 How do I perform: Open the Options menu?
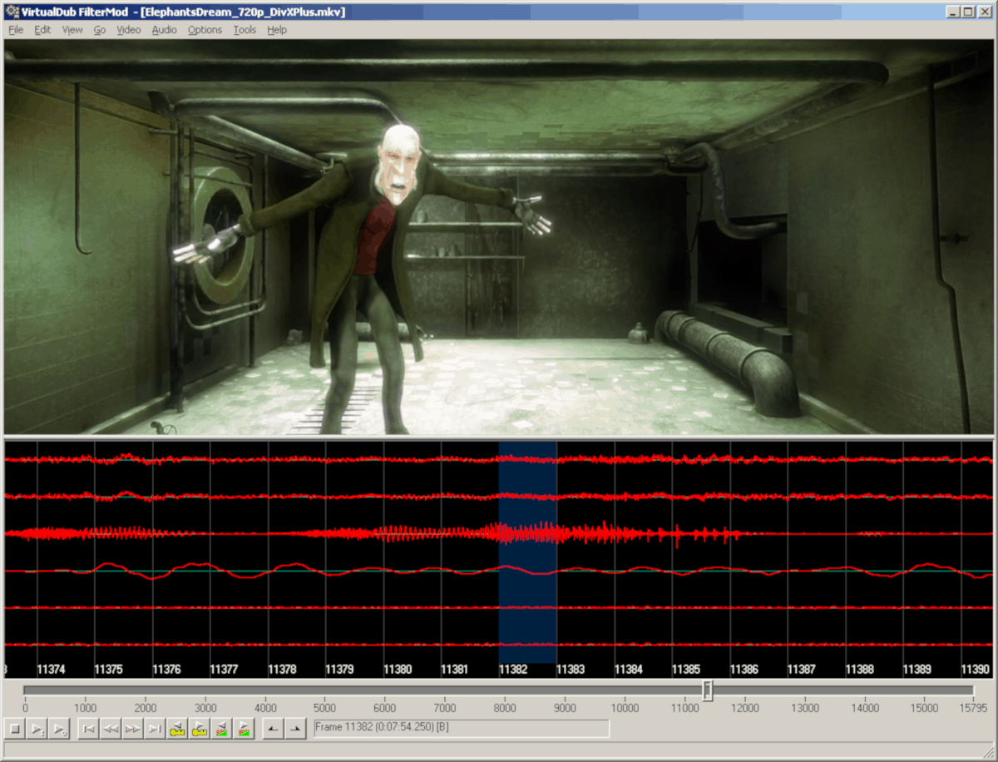click(205, 29)
